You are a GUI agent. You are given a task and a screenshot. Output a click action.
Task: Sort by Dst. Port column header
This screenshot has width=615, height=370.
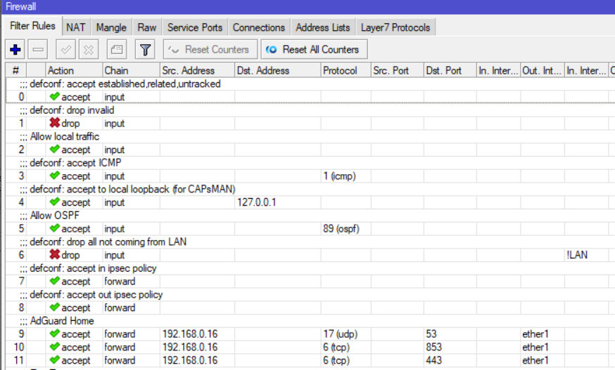(450, 70)
